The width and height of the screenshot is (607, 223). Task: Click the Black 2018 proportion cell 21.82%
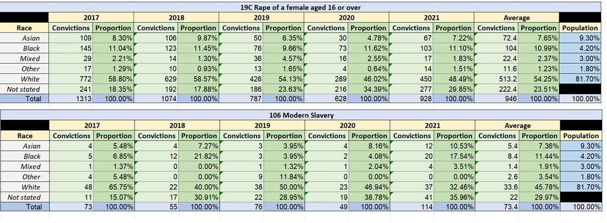click(199, 156)
